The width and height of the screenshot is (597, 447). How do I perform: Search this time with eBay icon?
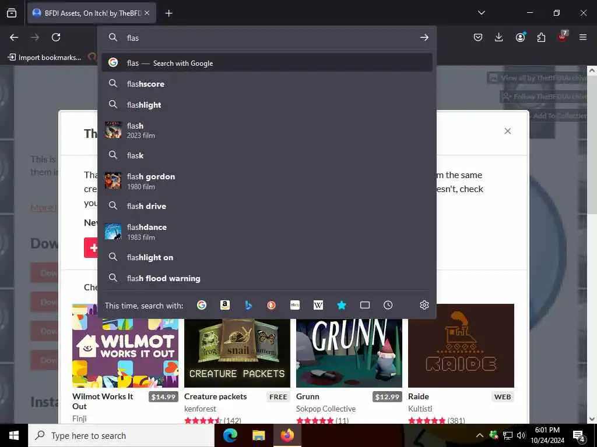pyautogui.click(x=294, y=305)
